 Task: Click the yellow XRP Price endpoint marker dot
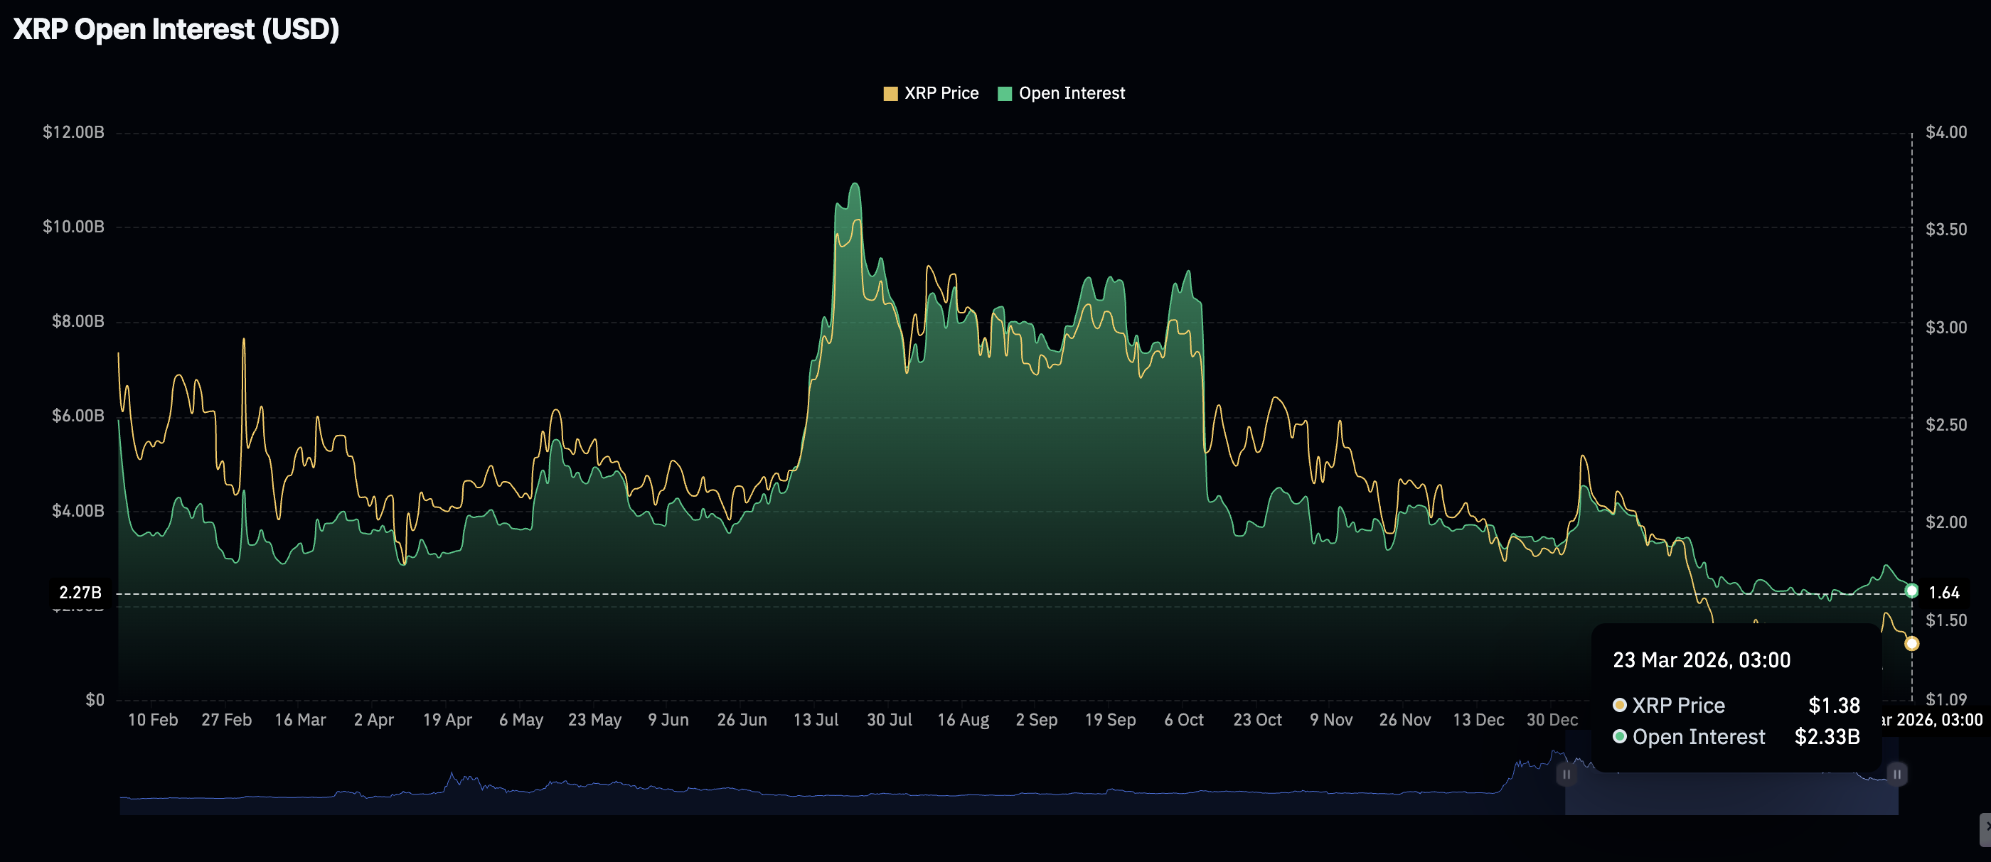click(x=1911, y=643)
